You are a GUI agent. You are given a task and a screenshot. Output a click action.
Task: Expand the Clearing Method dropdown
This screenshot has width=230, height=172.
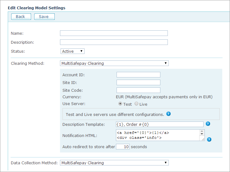(114, 63)
